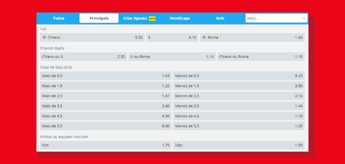Select Mais de 0,5 goals

click(x=106, y=76)
